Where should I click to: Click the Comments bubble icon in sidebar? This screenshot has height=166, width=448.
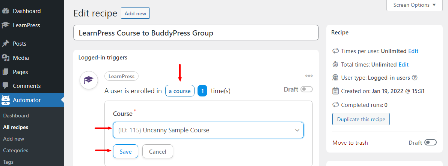tap(5, 86)
